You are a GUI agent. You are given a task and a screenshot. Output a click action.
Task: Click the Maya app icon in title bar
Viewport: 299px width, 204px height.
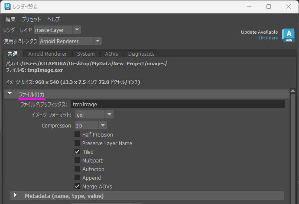coord(7,6)
